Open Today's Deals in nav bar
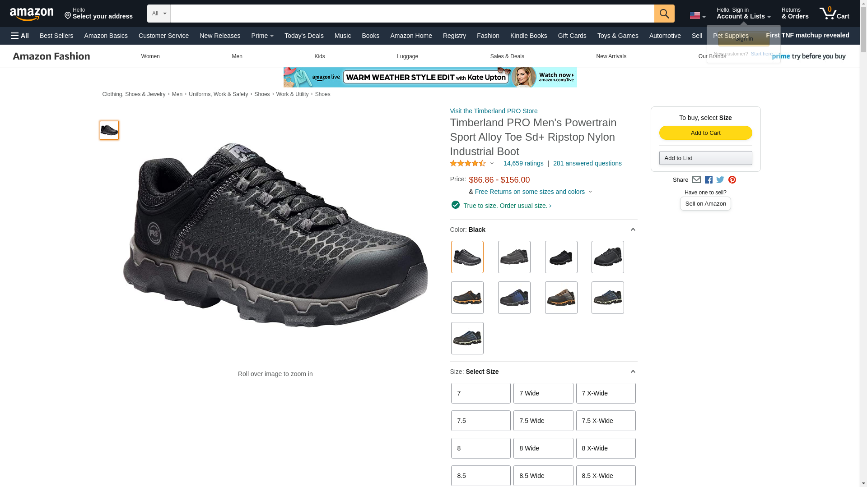The width and height of the screenshot is (867, 487). click(x=304, y=36)
